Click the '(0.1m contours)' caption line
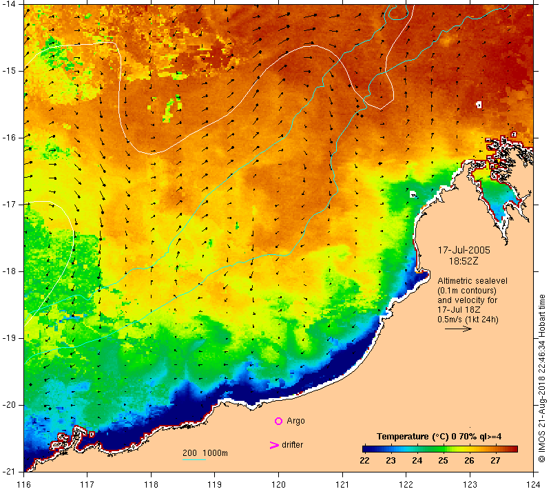This screenshot has width=551, height=489. [467, 291]
